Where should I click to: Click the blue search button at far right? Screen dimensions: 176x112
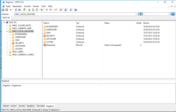pos(173,14)
